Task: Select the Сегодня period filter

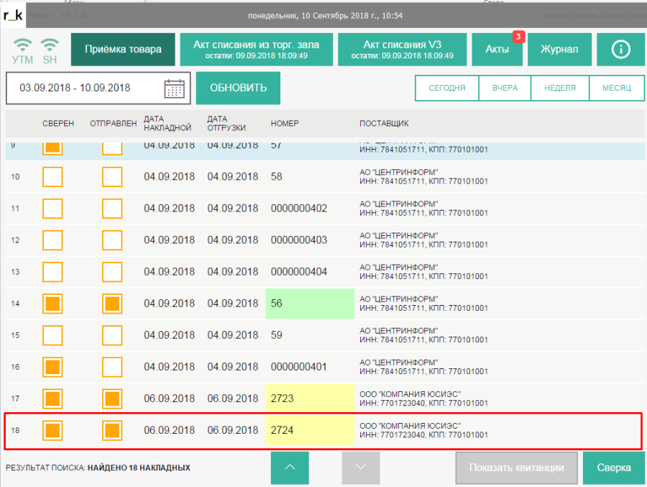Action: (446, 88)
